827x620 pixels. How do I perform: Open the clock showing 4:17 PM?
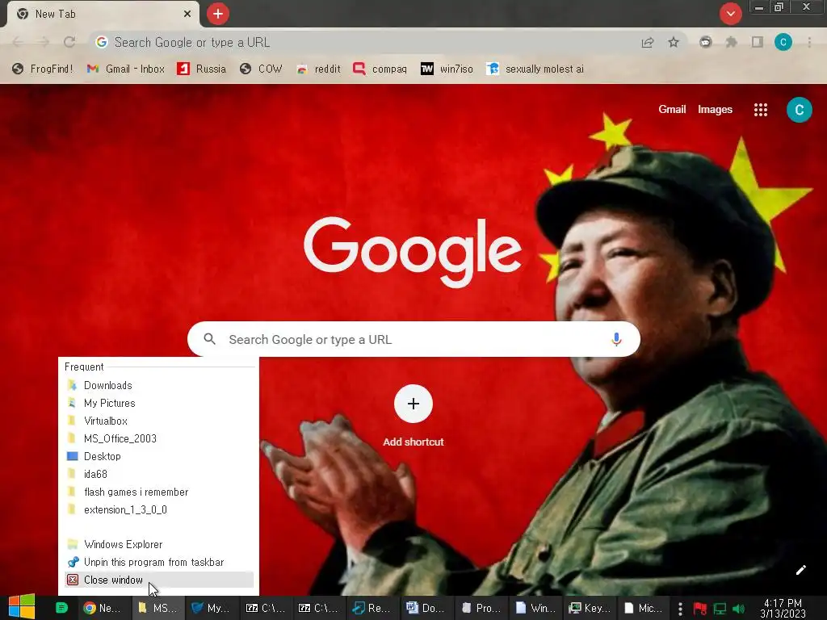783,609
